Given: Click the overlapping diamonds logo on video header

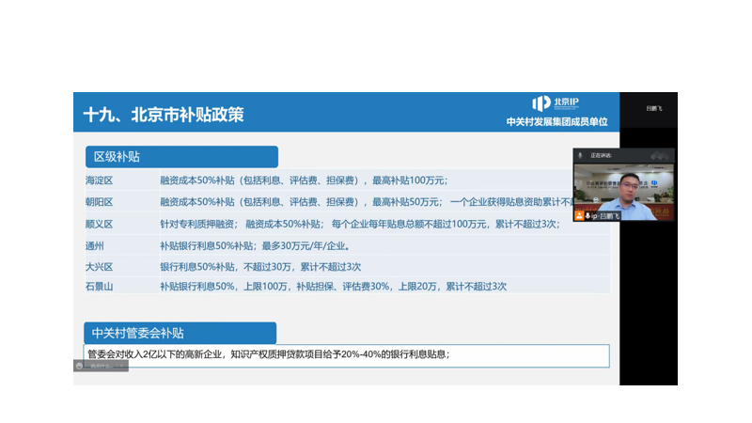Looking at the screenshot, I should (x=660, y=155).
